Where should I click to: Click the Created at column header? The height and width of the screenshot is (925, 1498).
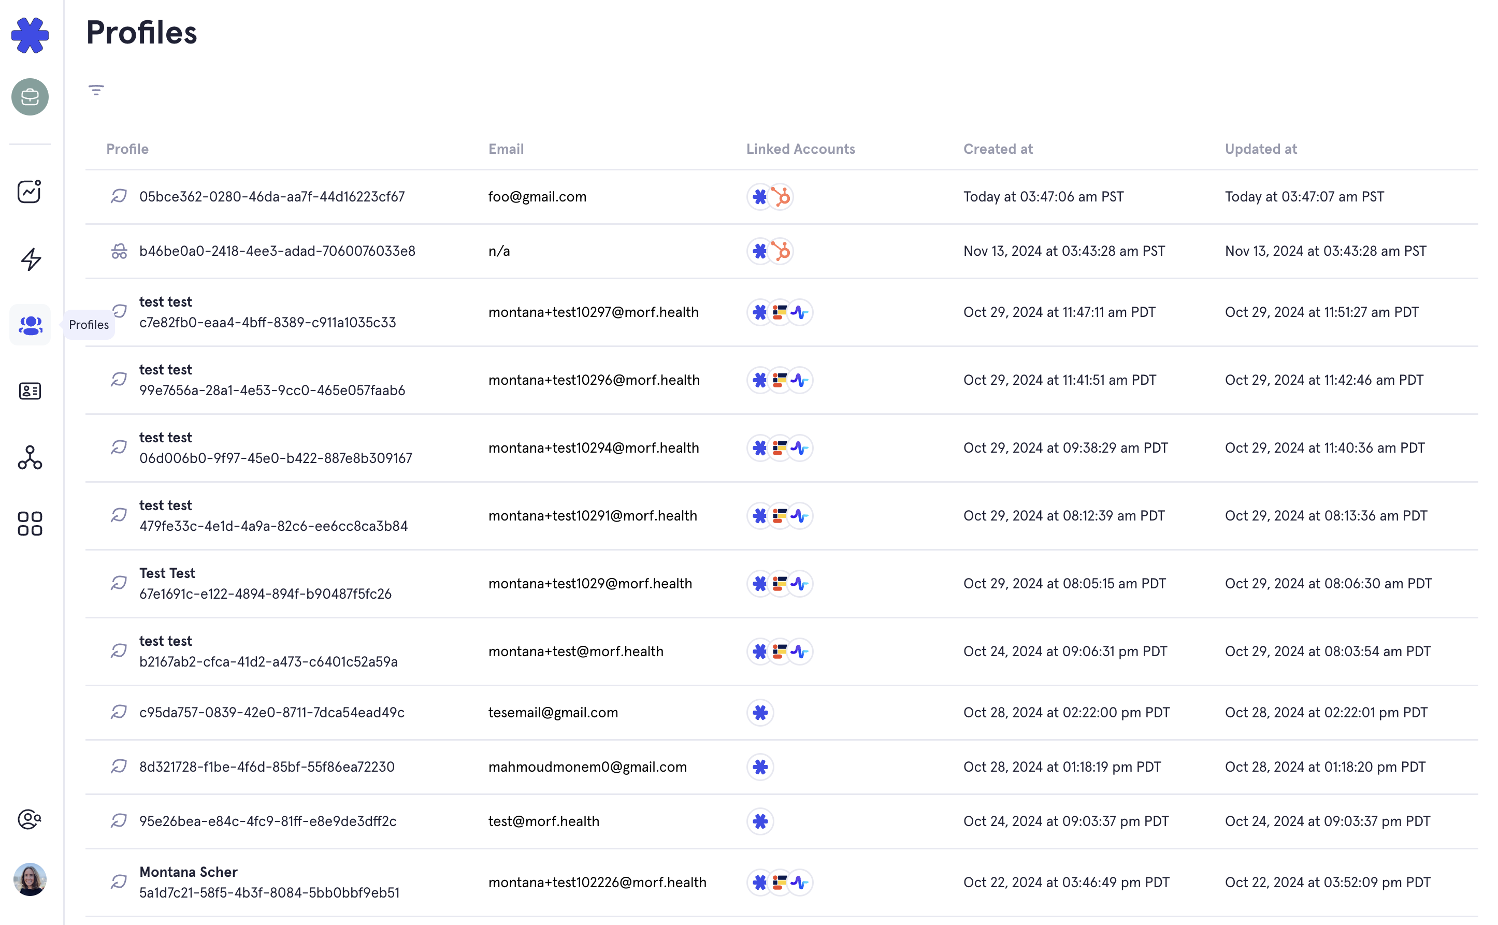point(998,149)
